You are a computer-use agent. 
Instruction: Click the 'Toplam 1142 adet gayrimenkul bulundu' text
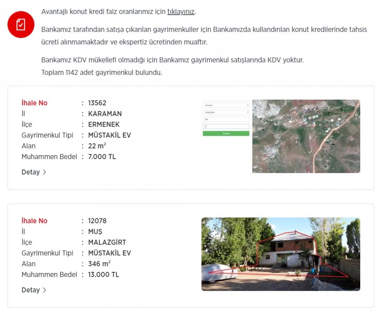pyautogui.click(x=102, y=73)
